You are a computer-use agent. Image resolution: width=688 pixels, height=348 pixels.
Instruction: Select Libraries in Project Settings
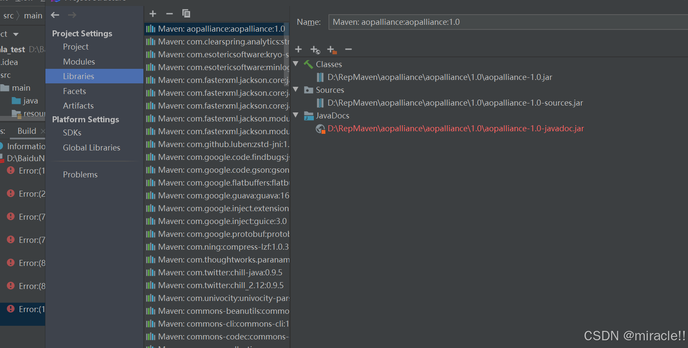click(94, 76)
